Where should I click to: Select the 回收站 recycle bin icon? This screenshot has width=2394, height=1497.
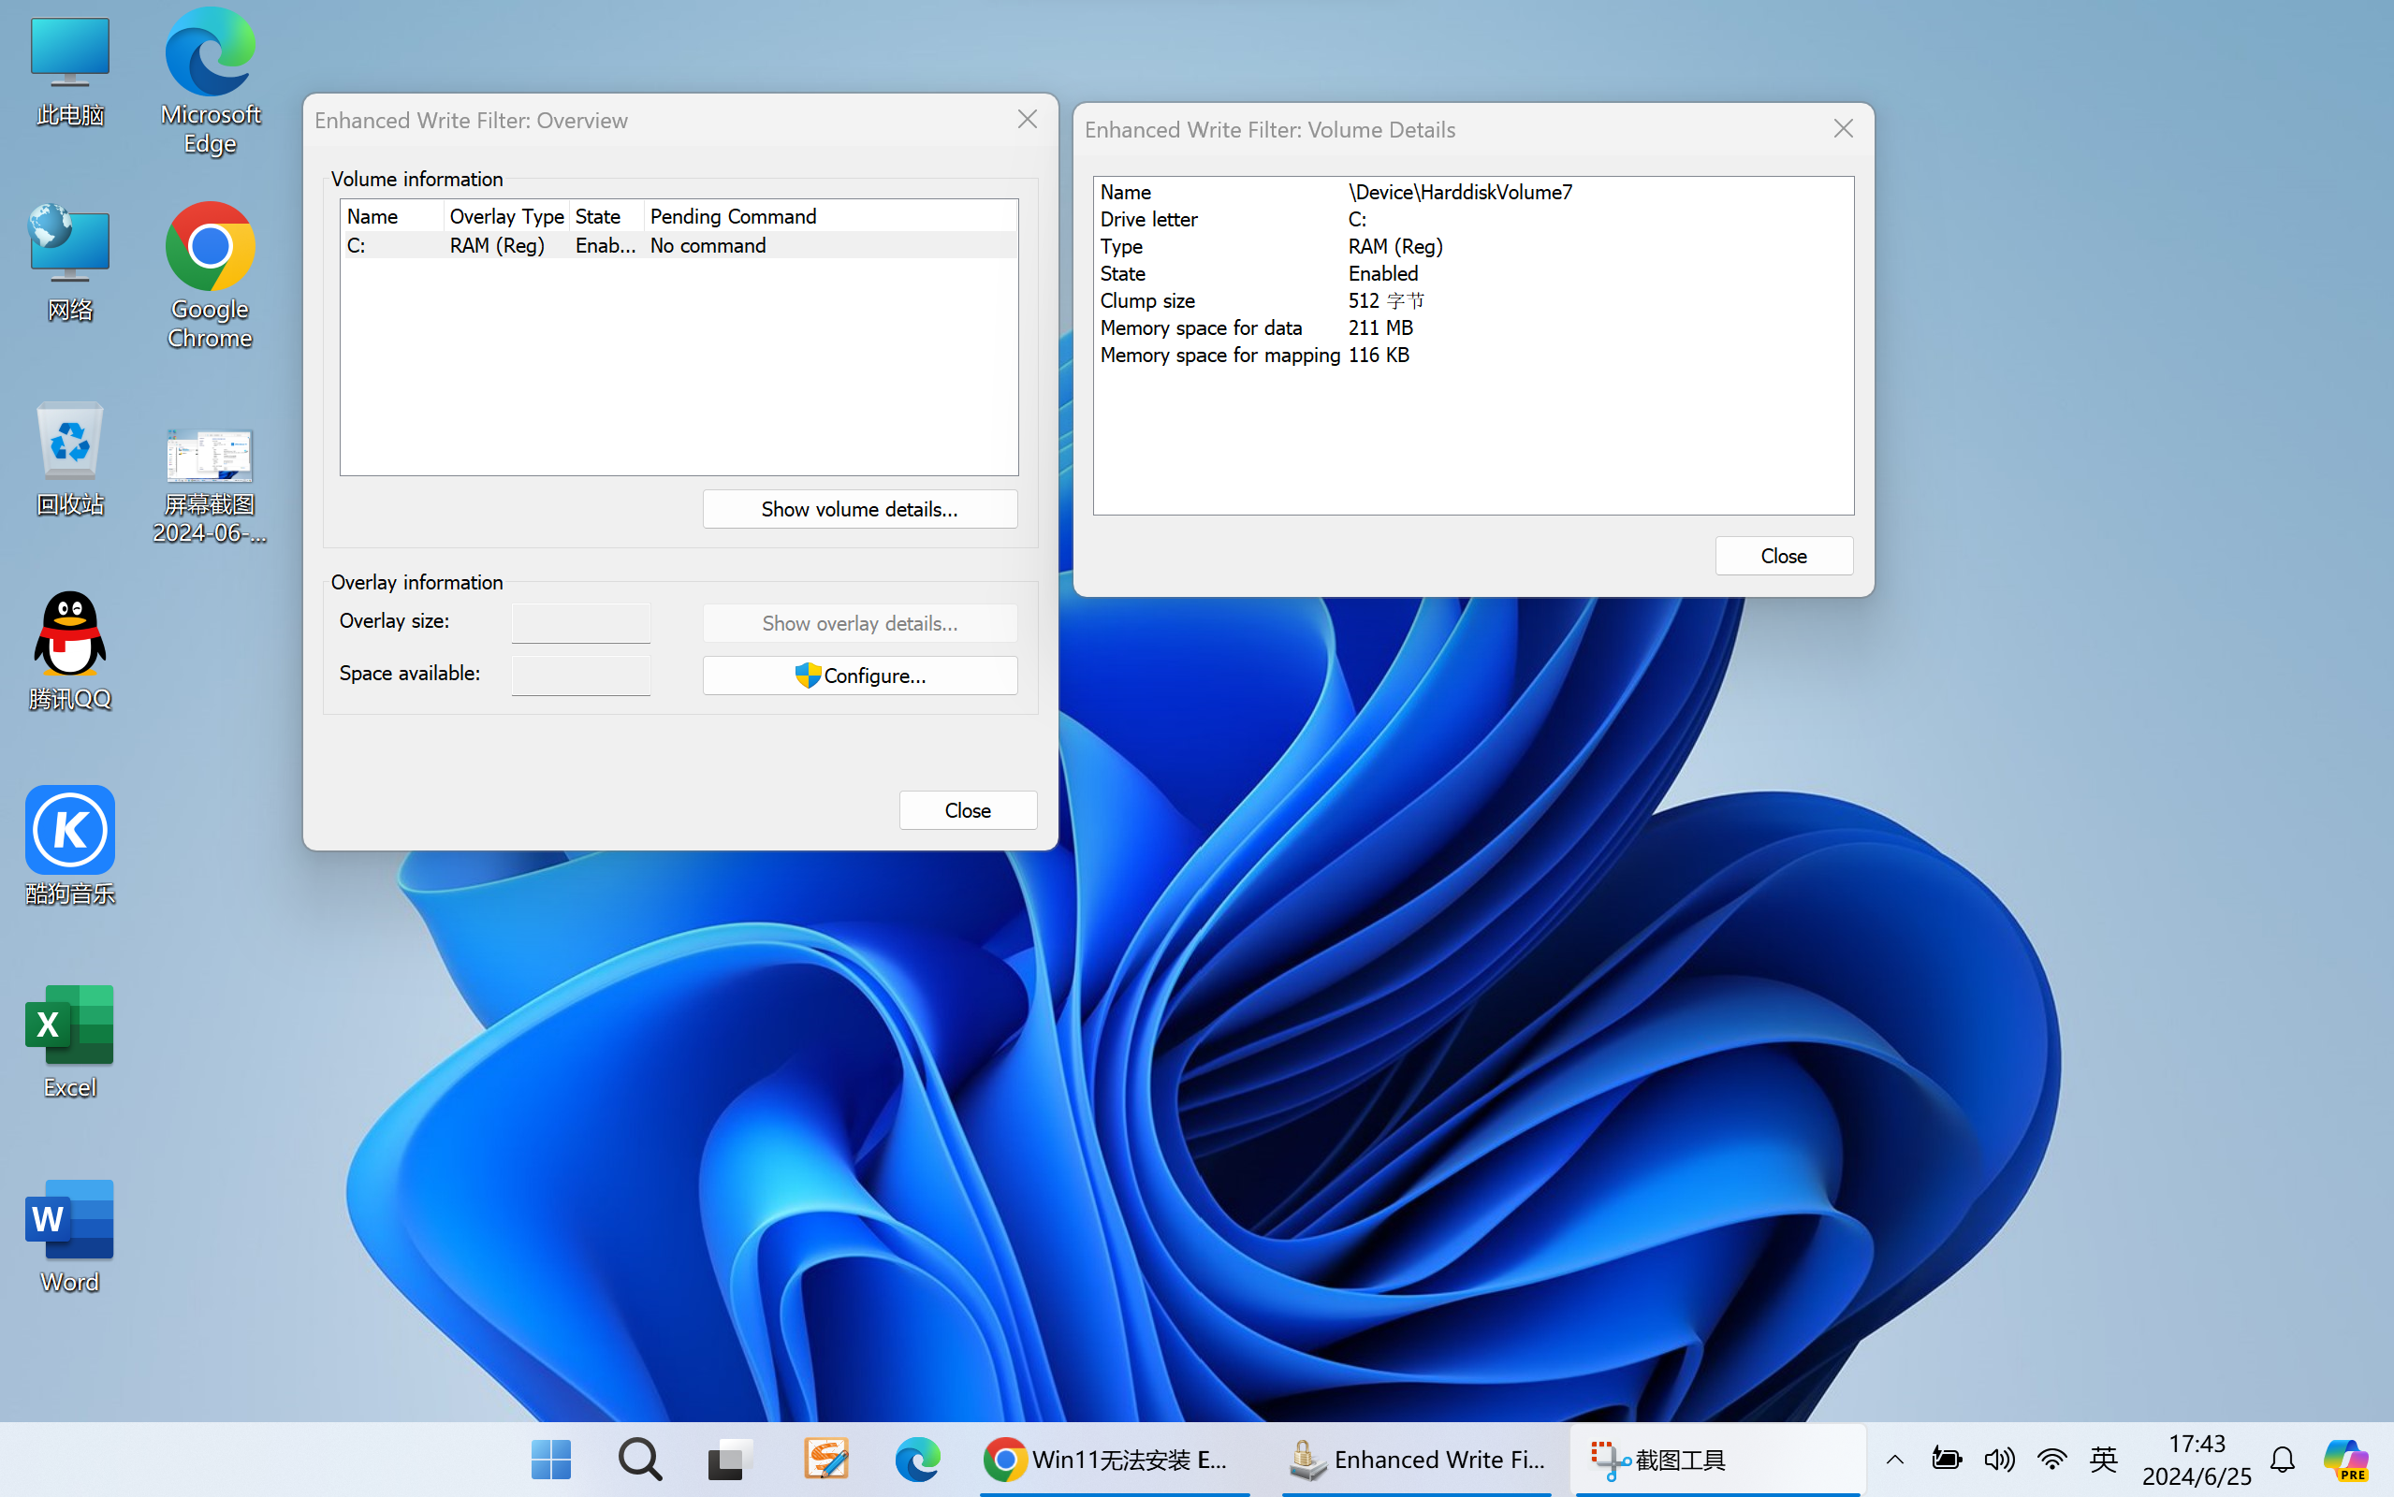pyautogui.click(x=69, y=458)
